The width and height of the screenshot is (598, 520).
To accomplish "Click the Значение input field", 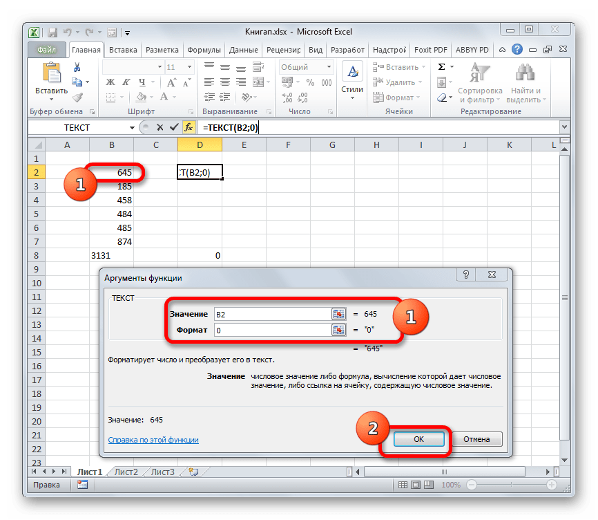I will (273, 314).
